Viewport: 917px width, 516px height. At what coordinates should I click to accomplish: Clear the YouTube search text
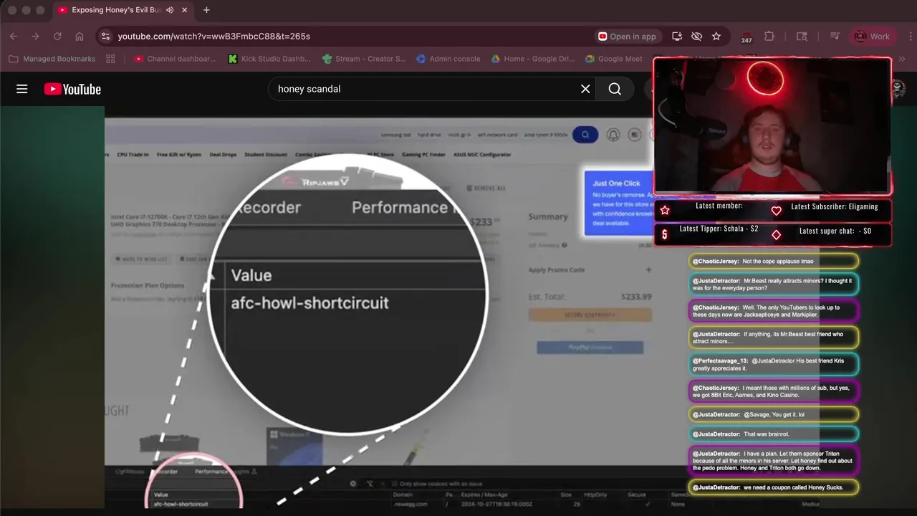tap(585, 89)
